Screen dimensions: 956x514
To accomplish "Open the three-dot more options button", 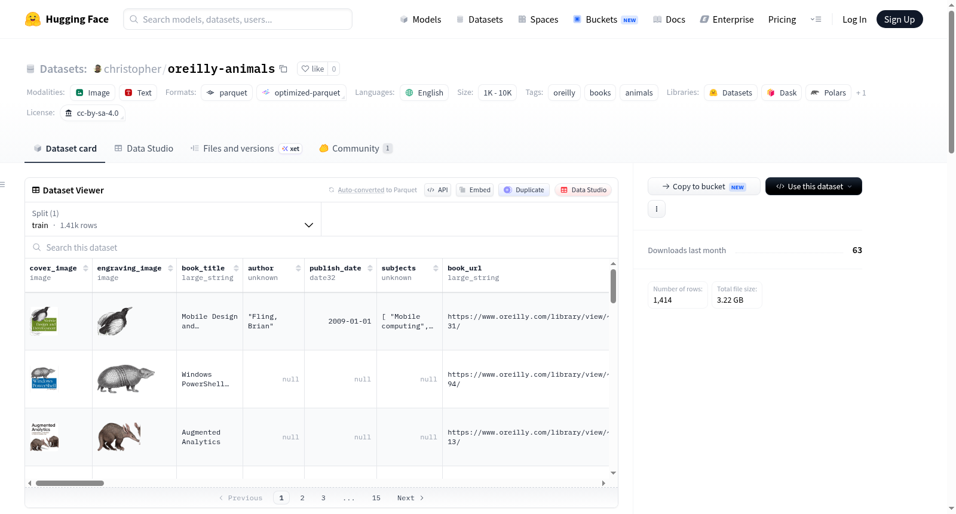I will click(657, 209).
